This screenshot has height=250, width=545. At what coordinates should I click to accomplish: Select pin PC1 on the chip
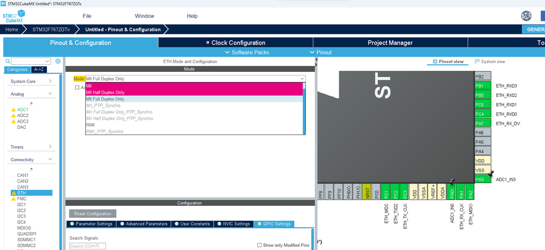(x=385, y=192)
